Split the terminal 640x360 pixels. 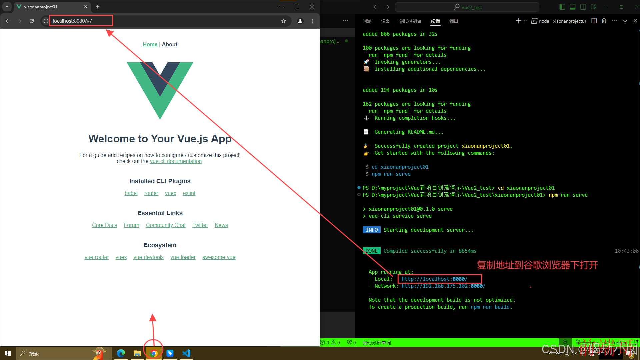(594, 21)
